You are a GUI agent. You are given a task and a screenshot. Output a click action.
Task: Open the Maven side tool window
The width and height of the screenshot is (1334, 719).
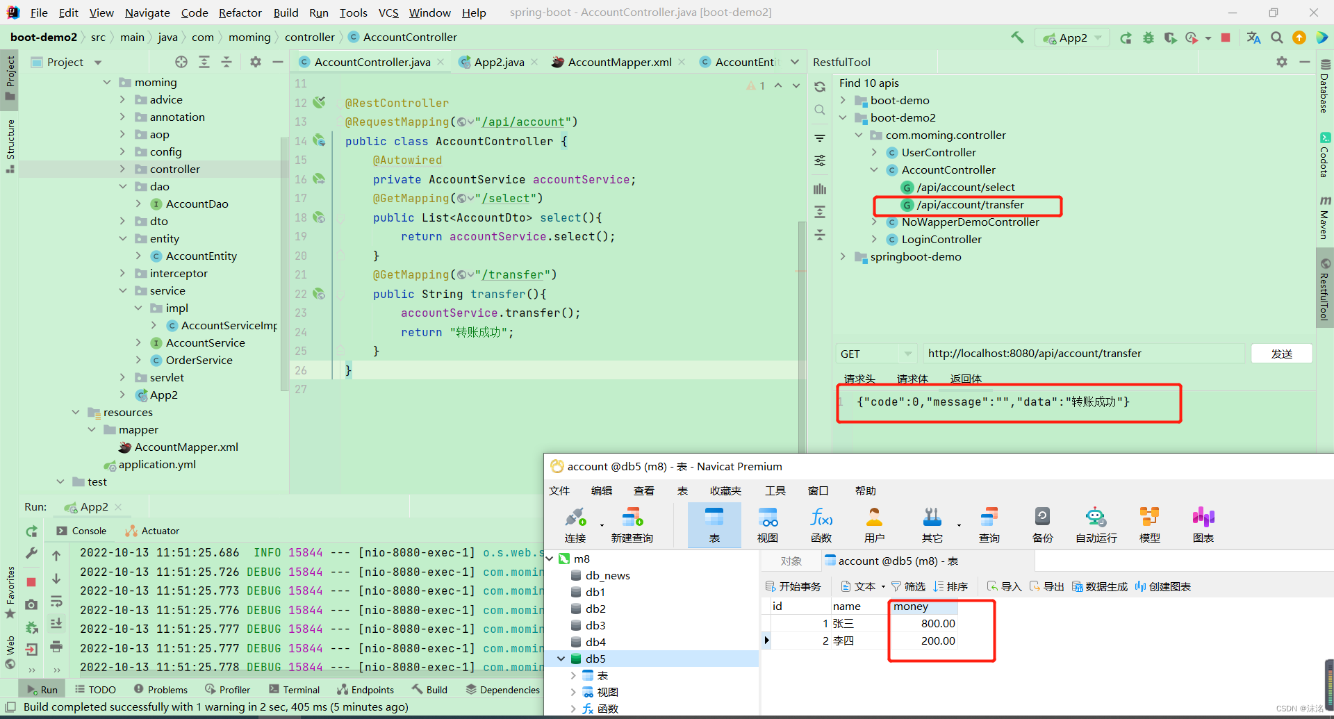pyautogui.click(x=1325, y=218)
